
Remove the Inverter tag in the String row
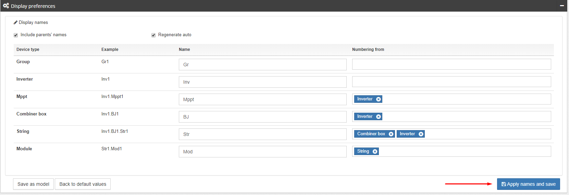(421, 134)
